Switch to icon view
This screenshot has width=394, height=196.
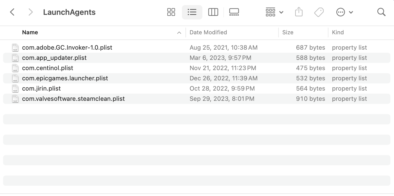coord(171,12)
